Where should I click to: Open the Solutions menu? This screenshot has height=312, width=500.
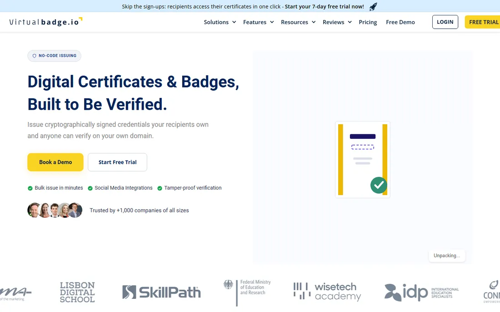216,22
